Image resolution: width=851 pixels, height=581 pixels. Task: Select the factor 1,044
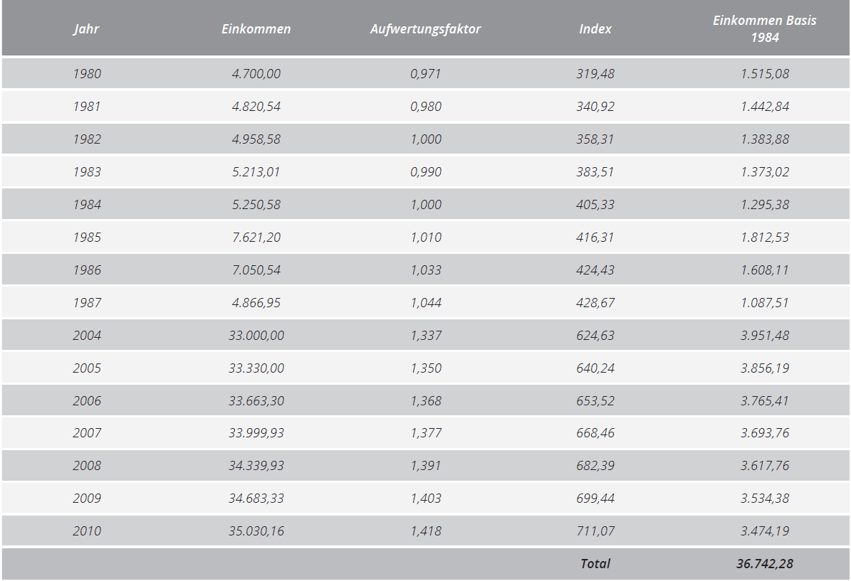[426, 302]
